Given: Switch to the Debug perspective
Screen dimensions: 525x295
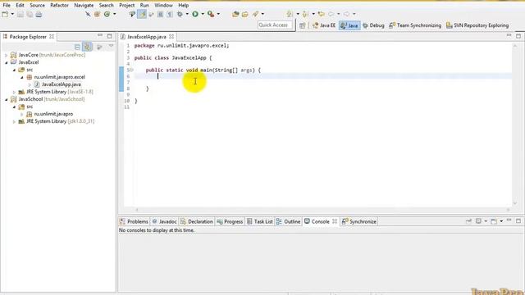Looking at the screenshot, I should [374, 25].
